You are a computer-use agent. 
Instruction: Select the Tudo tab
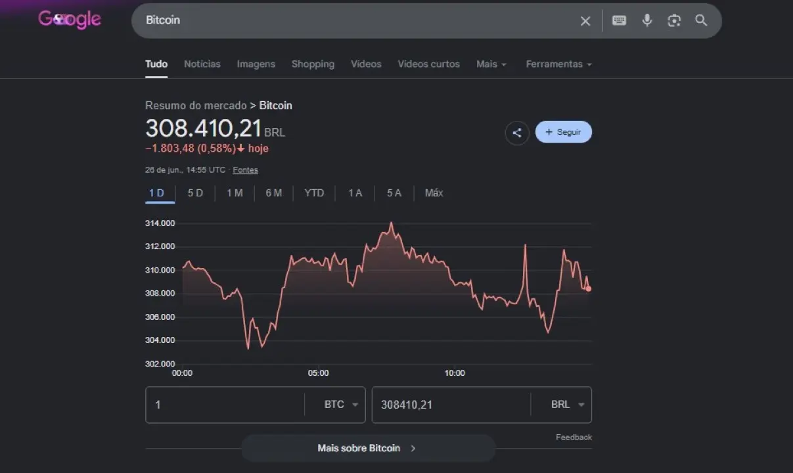click(x=156, y=64)
